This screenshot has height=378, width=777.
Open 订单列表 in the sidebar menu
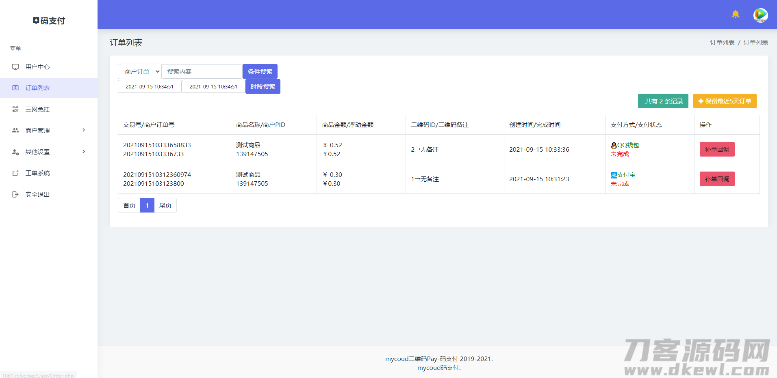[37, 88]
